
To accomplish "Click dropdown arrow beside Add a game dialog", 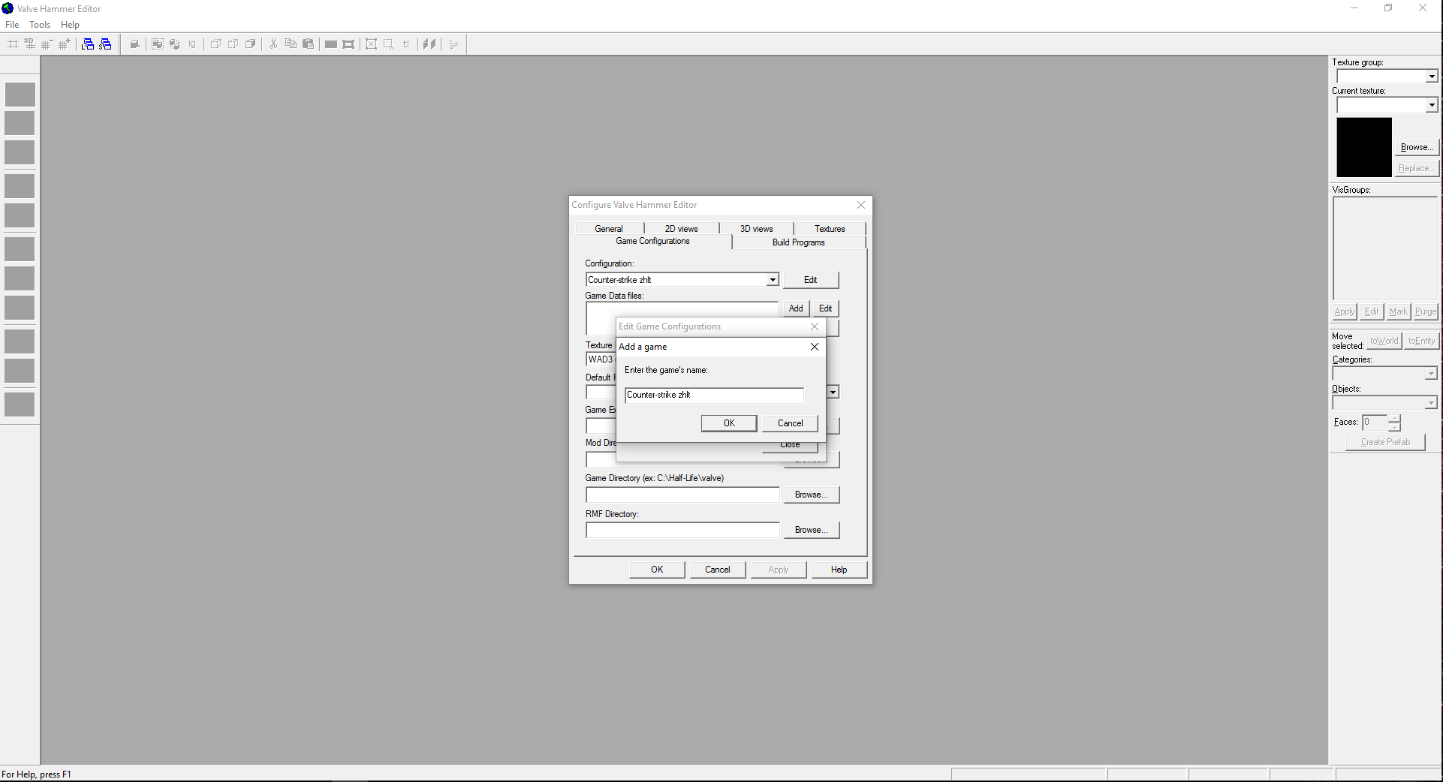I will click(x=833, y=393).
